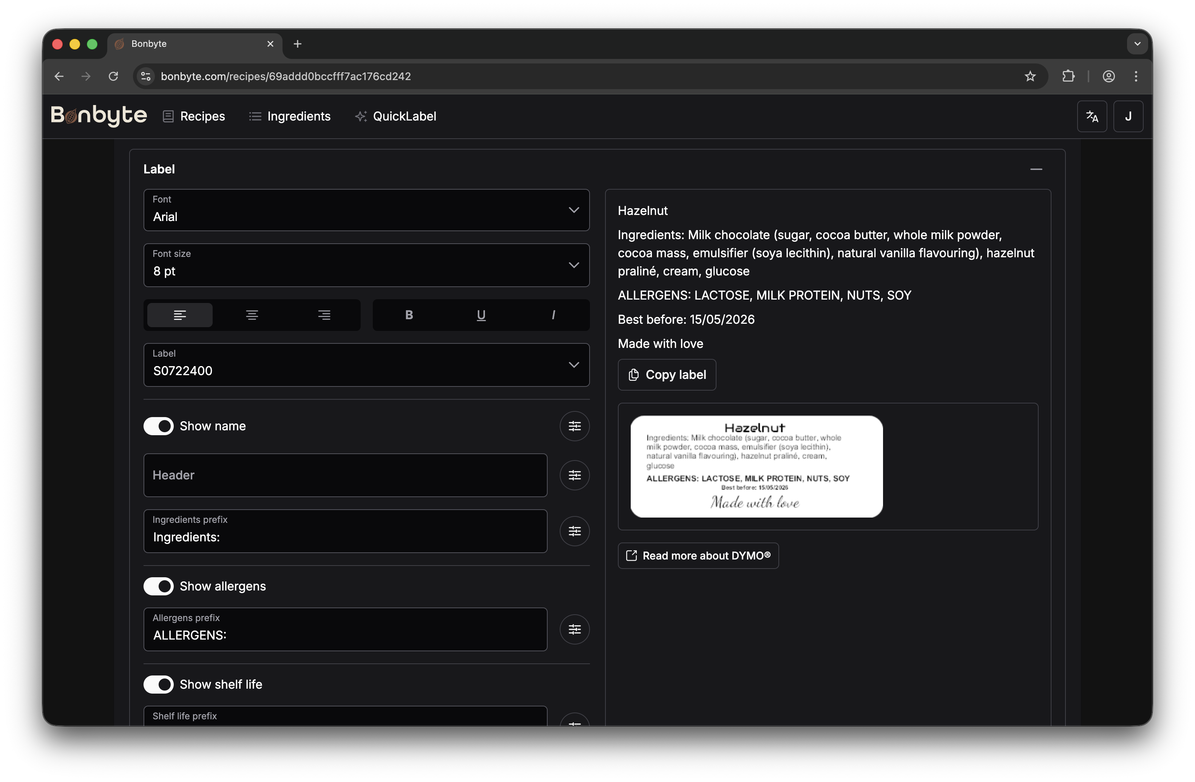The width and height of the screenshot is (1195, 782).
Task: Click the Copy label button
Action: pos(667,375)
